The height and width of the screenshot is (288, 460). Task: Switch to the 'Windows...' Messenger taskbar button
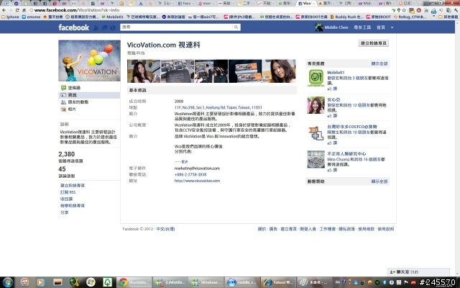206,282
